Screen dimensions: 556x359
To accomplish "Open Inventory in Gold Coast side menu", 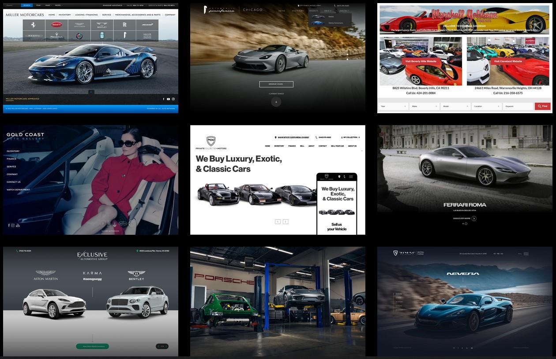I will [13, 151].
